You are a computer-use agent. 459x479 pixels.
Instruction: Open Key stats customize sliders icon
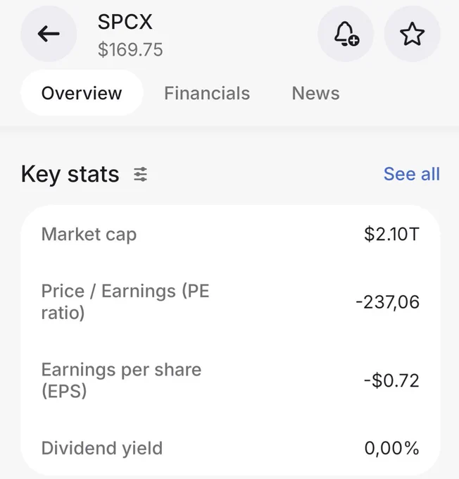click(141, 175)
